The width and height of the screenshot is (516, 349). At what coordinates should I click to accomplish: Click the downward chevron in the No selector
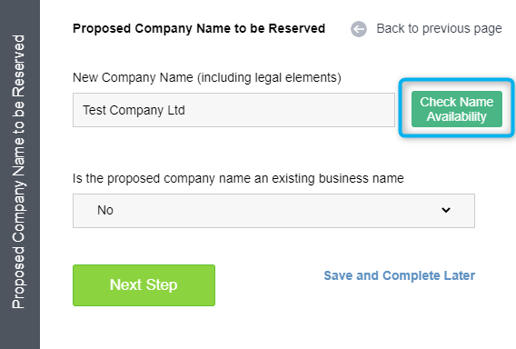(x=446, y=210)
